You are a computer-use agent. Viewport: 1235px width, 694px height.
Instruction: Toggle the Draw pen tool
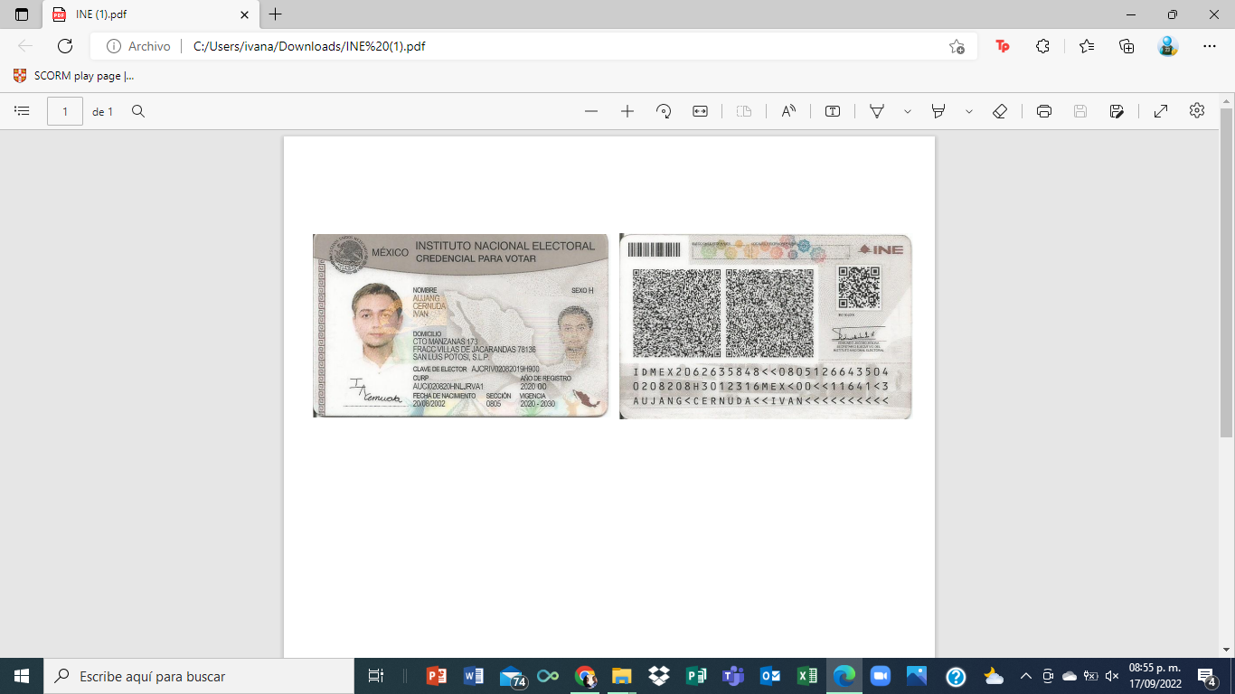[876, 111]
